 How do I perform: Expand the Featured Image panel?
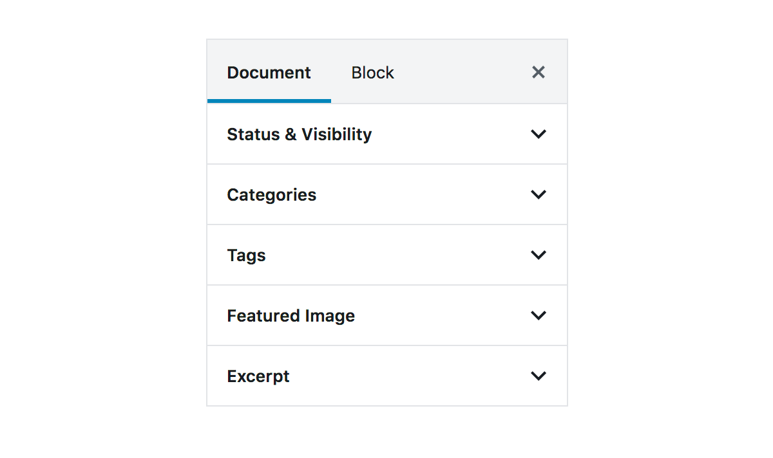(x=386, y=315)
